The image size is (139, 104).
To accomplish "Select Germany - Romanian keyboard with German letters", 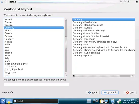I will click(x=104, y=47).
